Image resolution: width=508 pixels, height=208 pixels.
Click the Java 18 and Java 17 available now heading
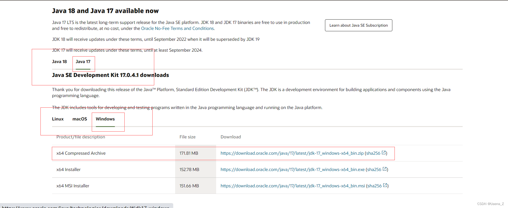click(105, 11)
